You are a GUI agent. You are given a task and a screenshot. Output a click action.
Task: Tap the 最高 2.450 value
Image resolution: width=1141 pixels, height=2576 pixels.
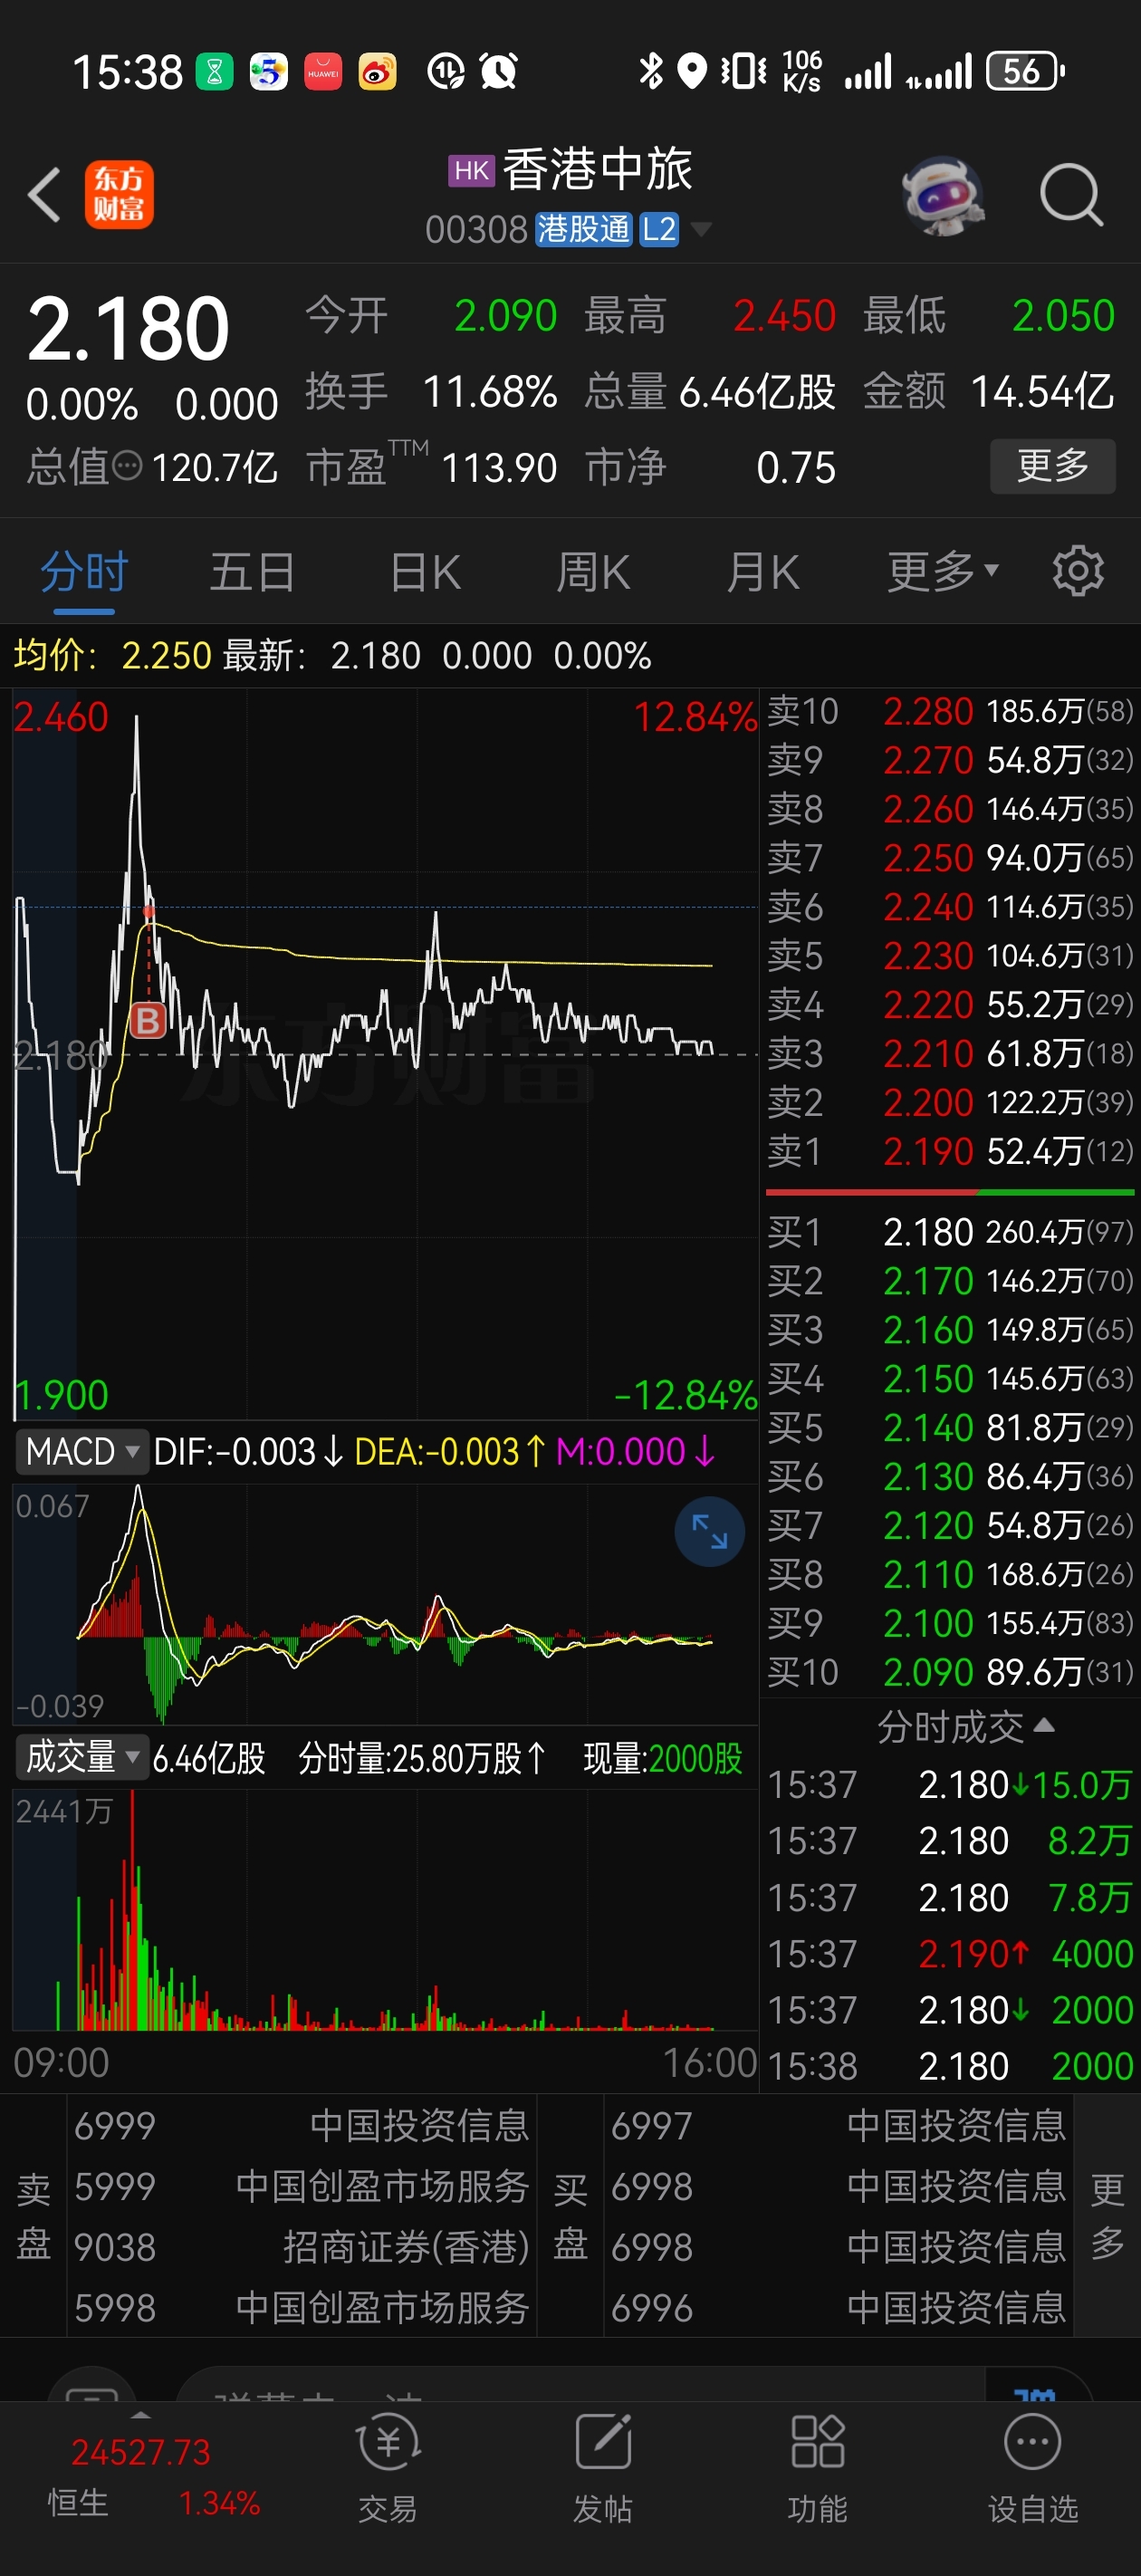tap(784, 315)
